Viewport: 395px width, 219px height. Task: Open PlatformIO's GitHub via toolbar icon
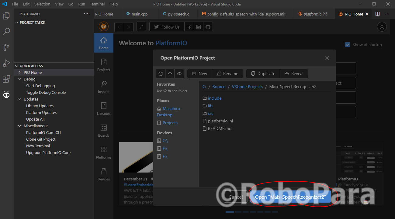click(x=208, y=26)
